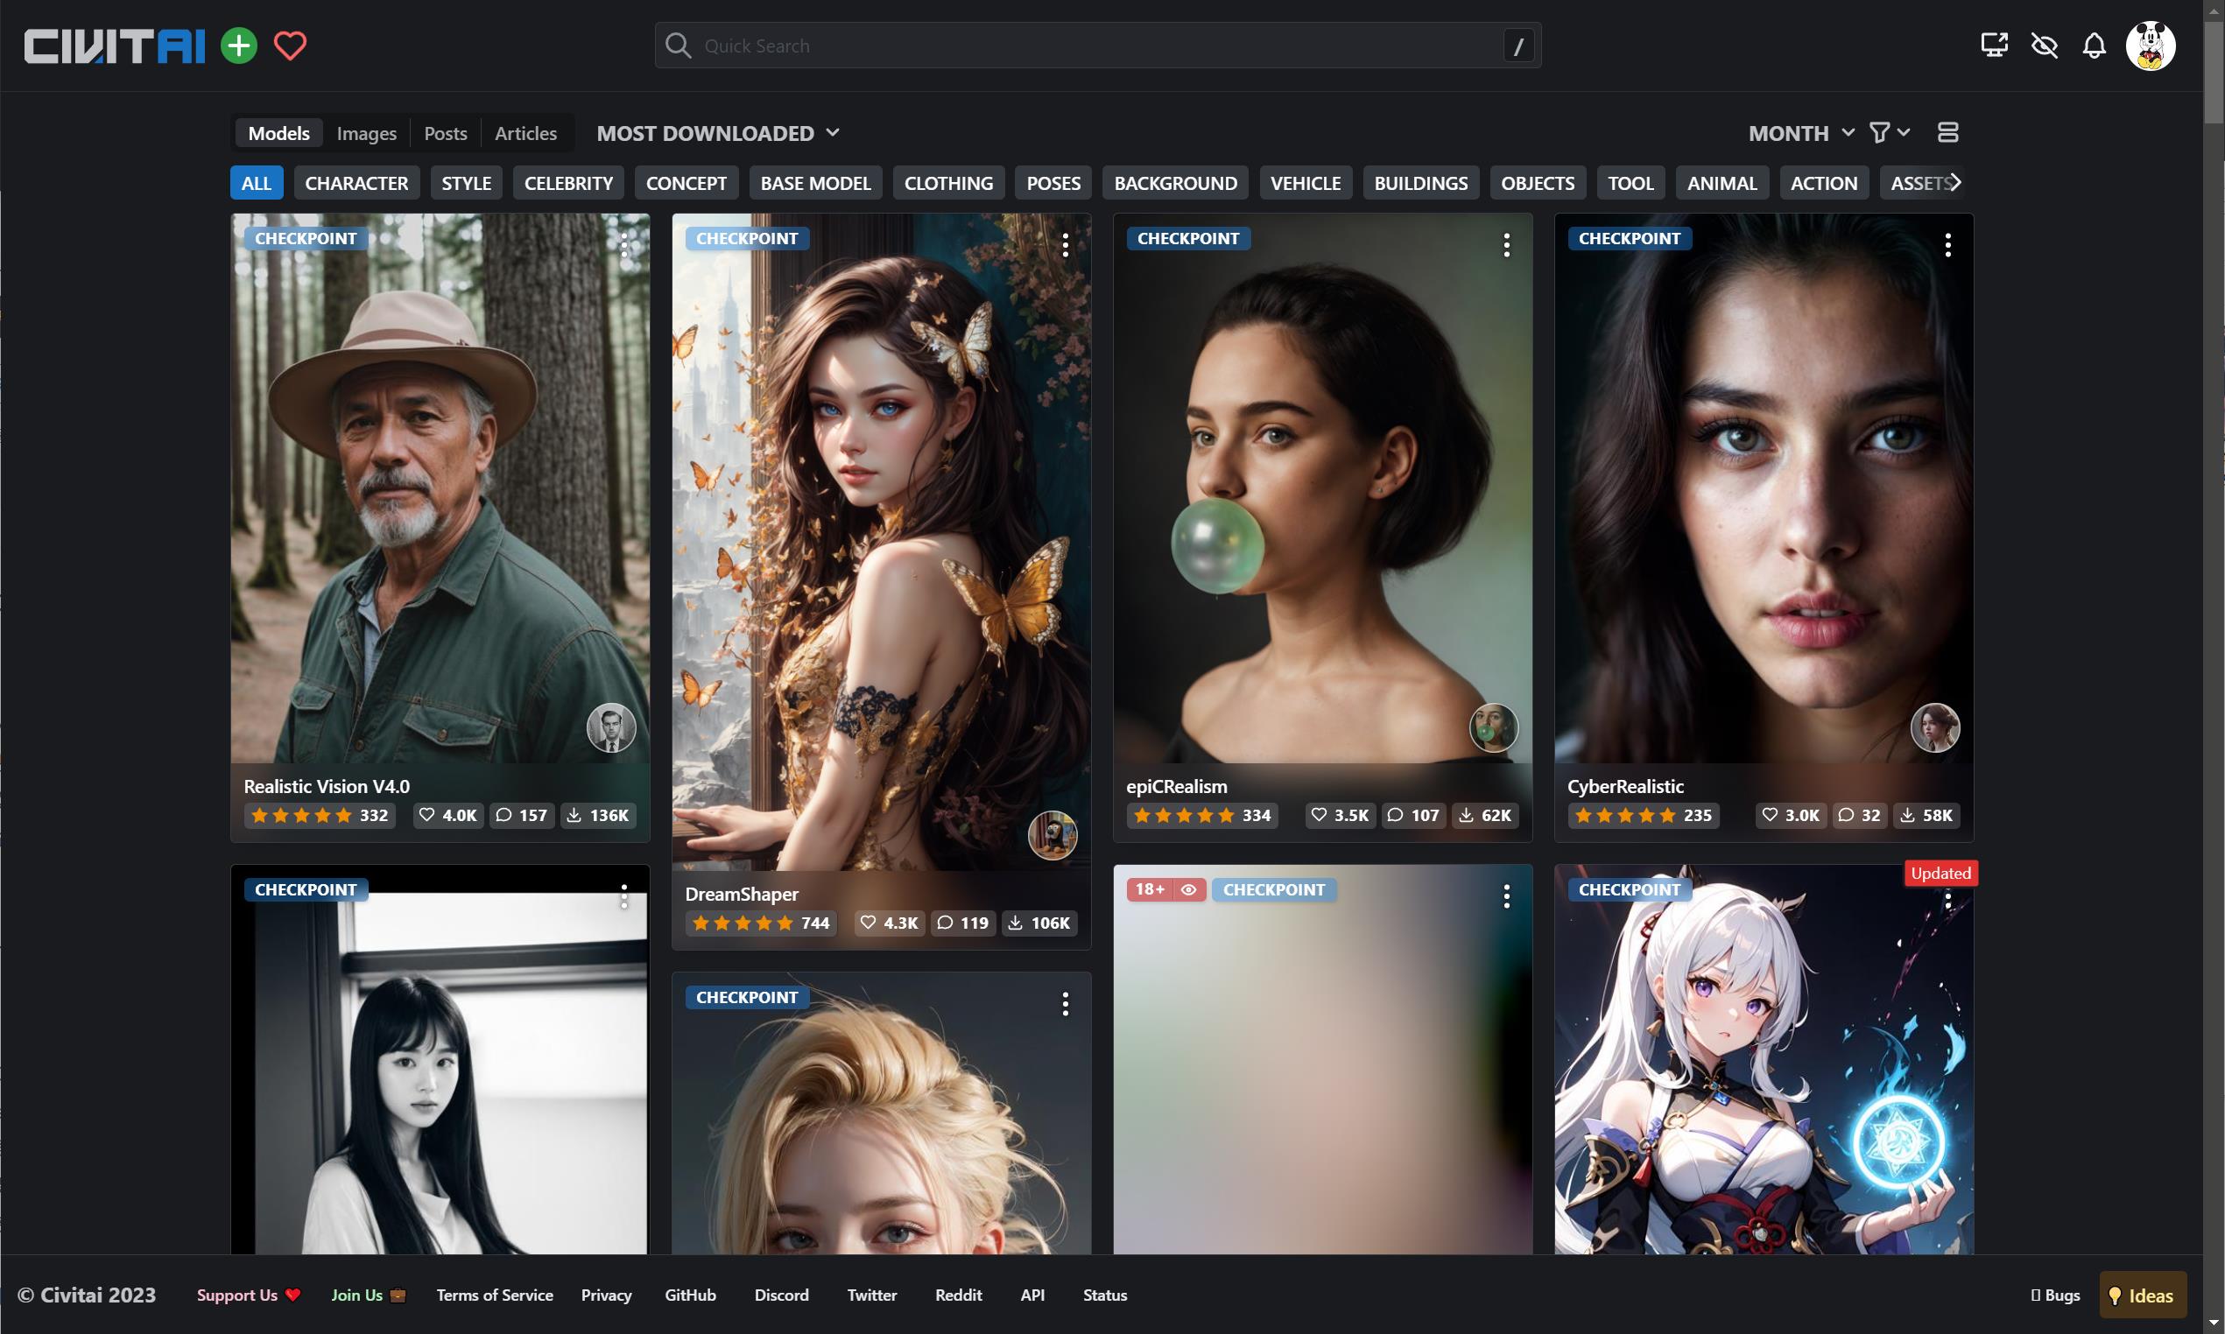Switch to the Models tab
The image size is (2225, 1334).
click(x=278, y=133)
